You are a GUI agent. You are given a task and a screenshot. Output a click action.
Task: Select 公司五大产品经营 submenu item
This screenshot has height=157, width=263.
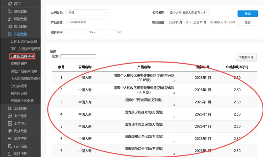click(x=24, y=41)
